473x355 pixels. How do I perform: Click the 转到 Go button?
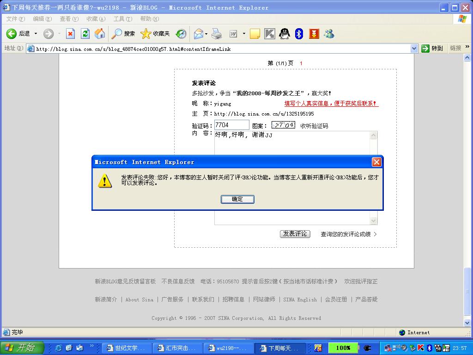(432, 48)
